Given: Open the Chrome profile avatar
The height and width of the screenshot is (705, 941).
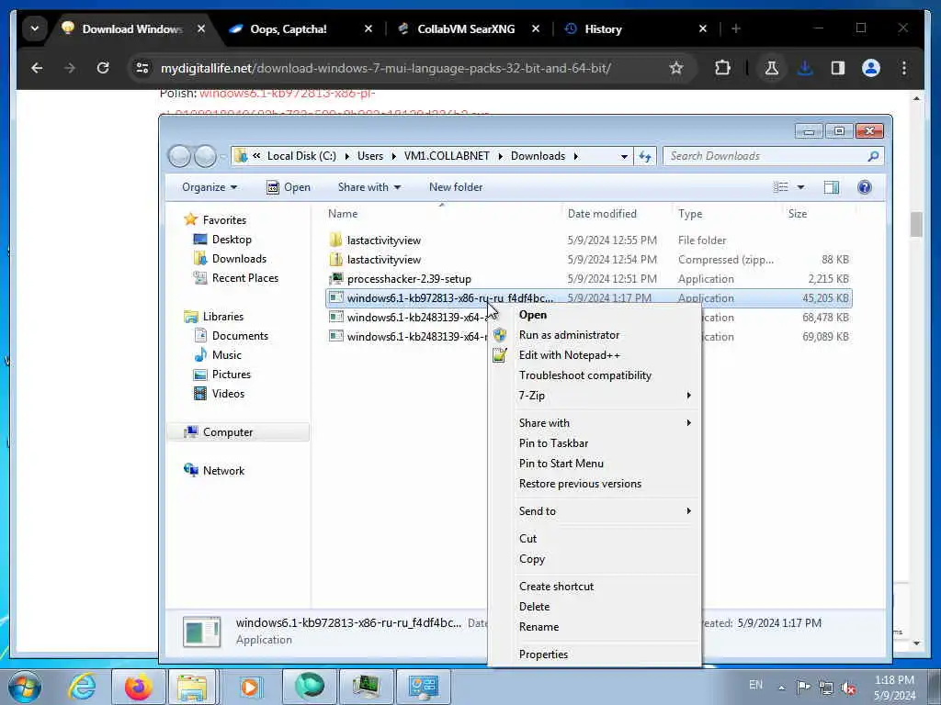Looking at the screenshot, I should [871, 68].
